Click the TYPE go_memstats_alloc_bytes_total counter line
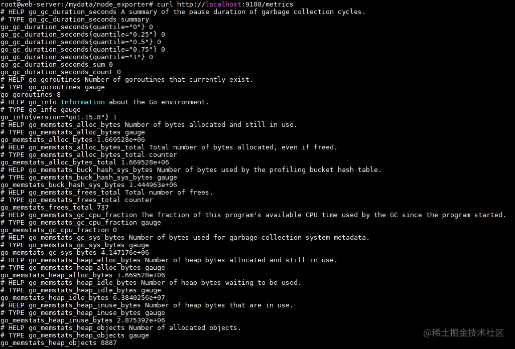The image size is (515, 349). [89, 155]
